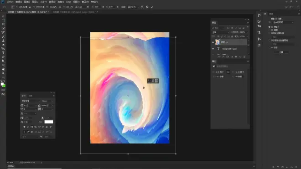The width and height of the screenshot is (301, 169).
Task: Select the Pen tool
Action: tap(3, 57)
